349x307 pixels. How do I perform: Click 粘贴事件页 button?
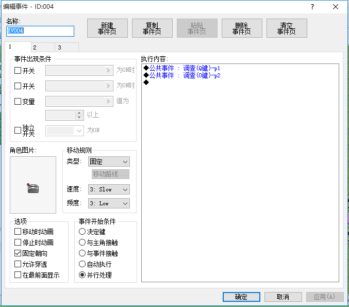tap(197, 28)
